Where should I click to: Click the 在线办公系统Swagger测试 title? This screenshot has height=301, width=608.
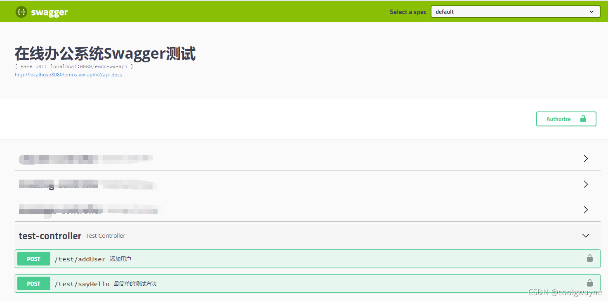pos(105,54)
